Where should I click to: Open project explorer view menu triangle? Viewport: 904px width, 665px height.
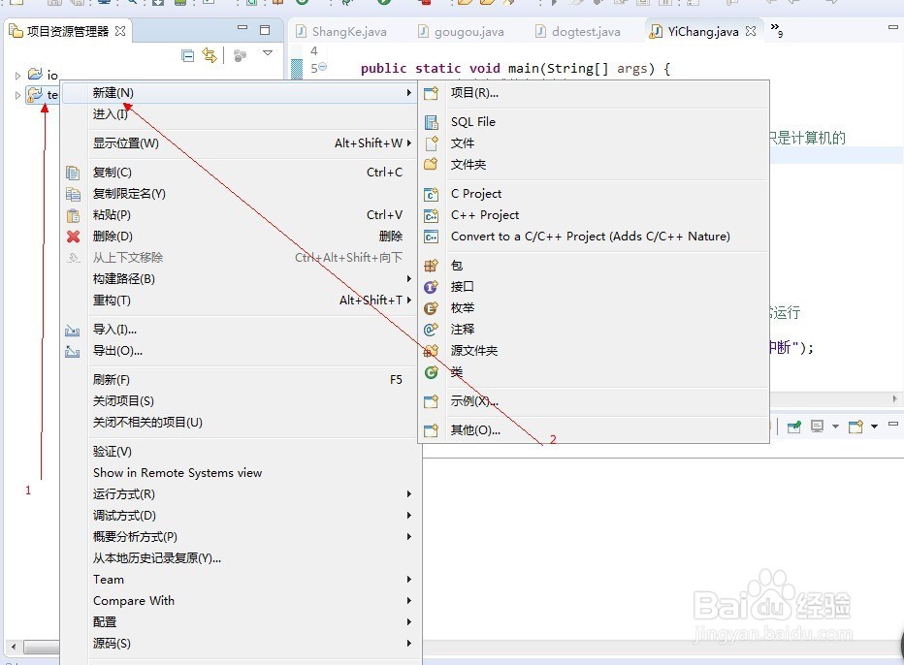point(268,53)
